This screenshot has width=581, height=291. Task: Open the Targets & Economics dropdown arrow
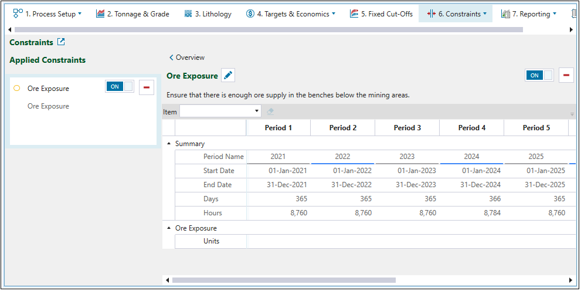334,13
